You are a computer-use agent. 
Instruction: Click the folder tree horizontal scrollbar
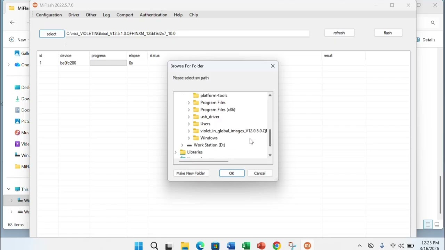(203, 161)
